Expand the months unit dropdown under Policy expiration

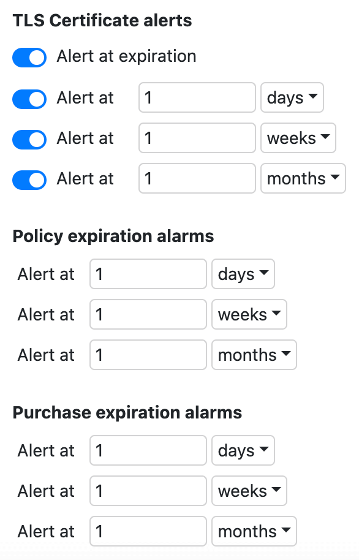tap(254, 355)
